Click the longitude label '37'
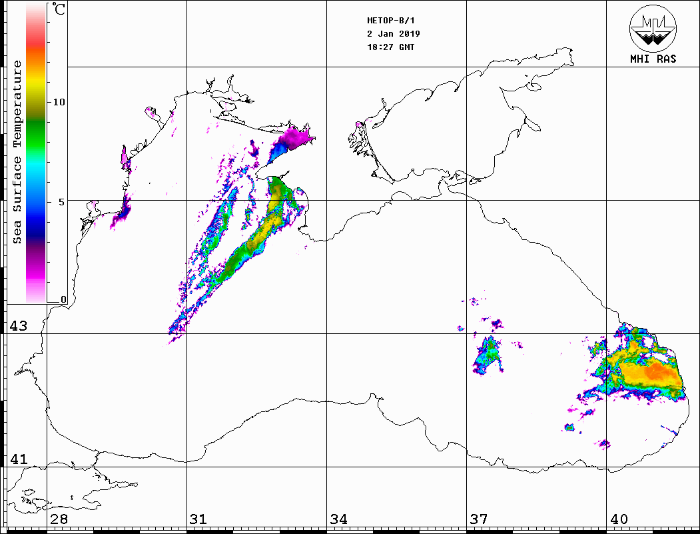The image size is (700, 534). (479, 519)
